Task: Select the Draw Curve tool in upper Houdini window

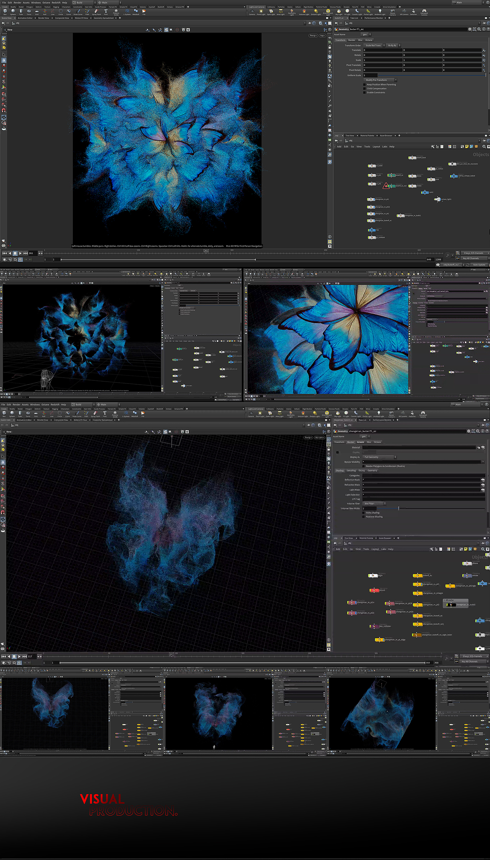Action: tap(78, 12)
